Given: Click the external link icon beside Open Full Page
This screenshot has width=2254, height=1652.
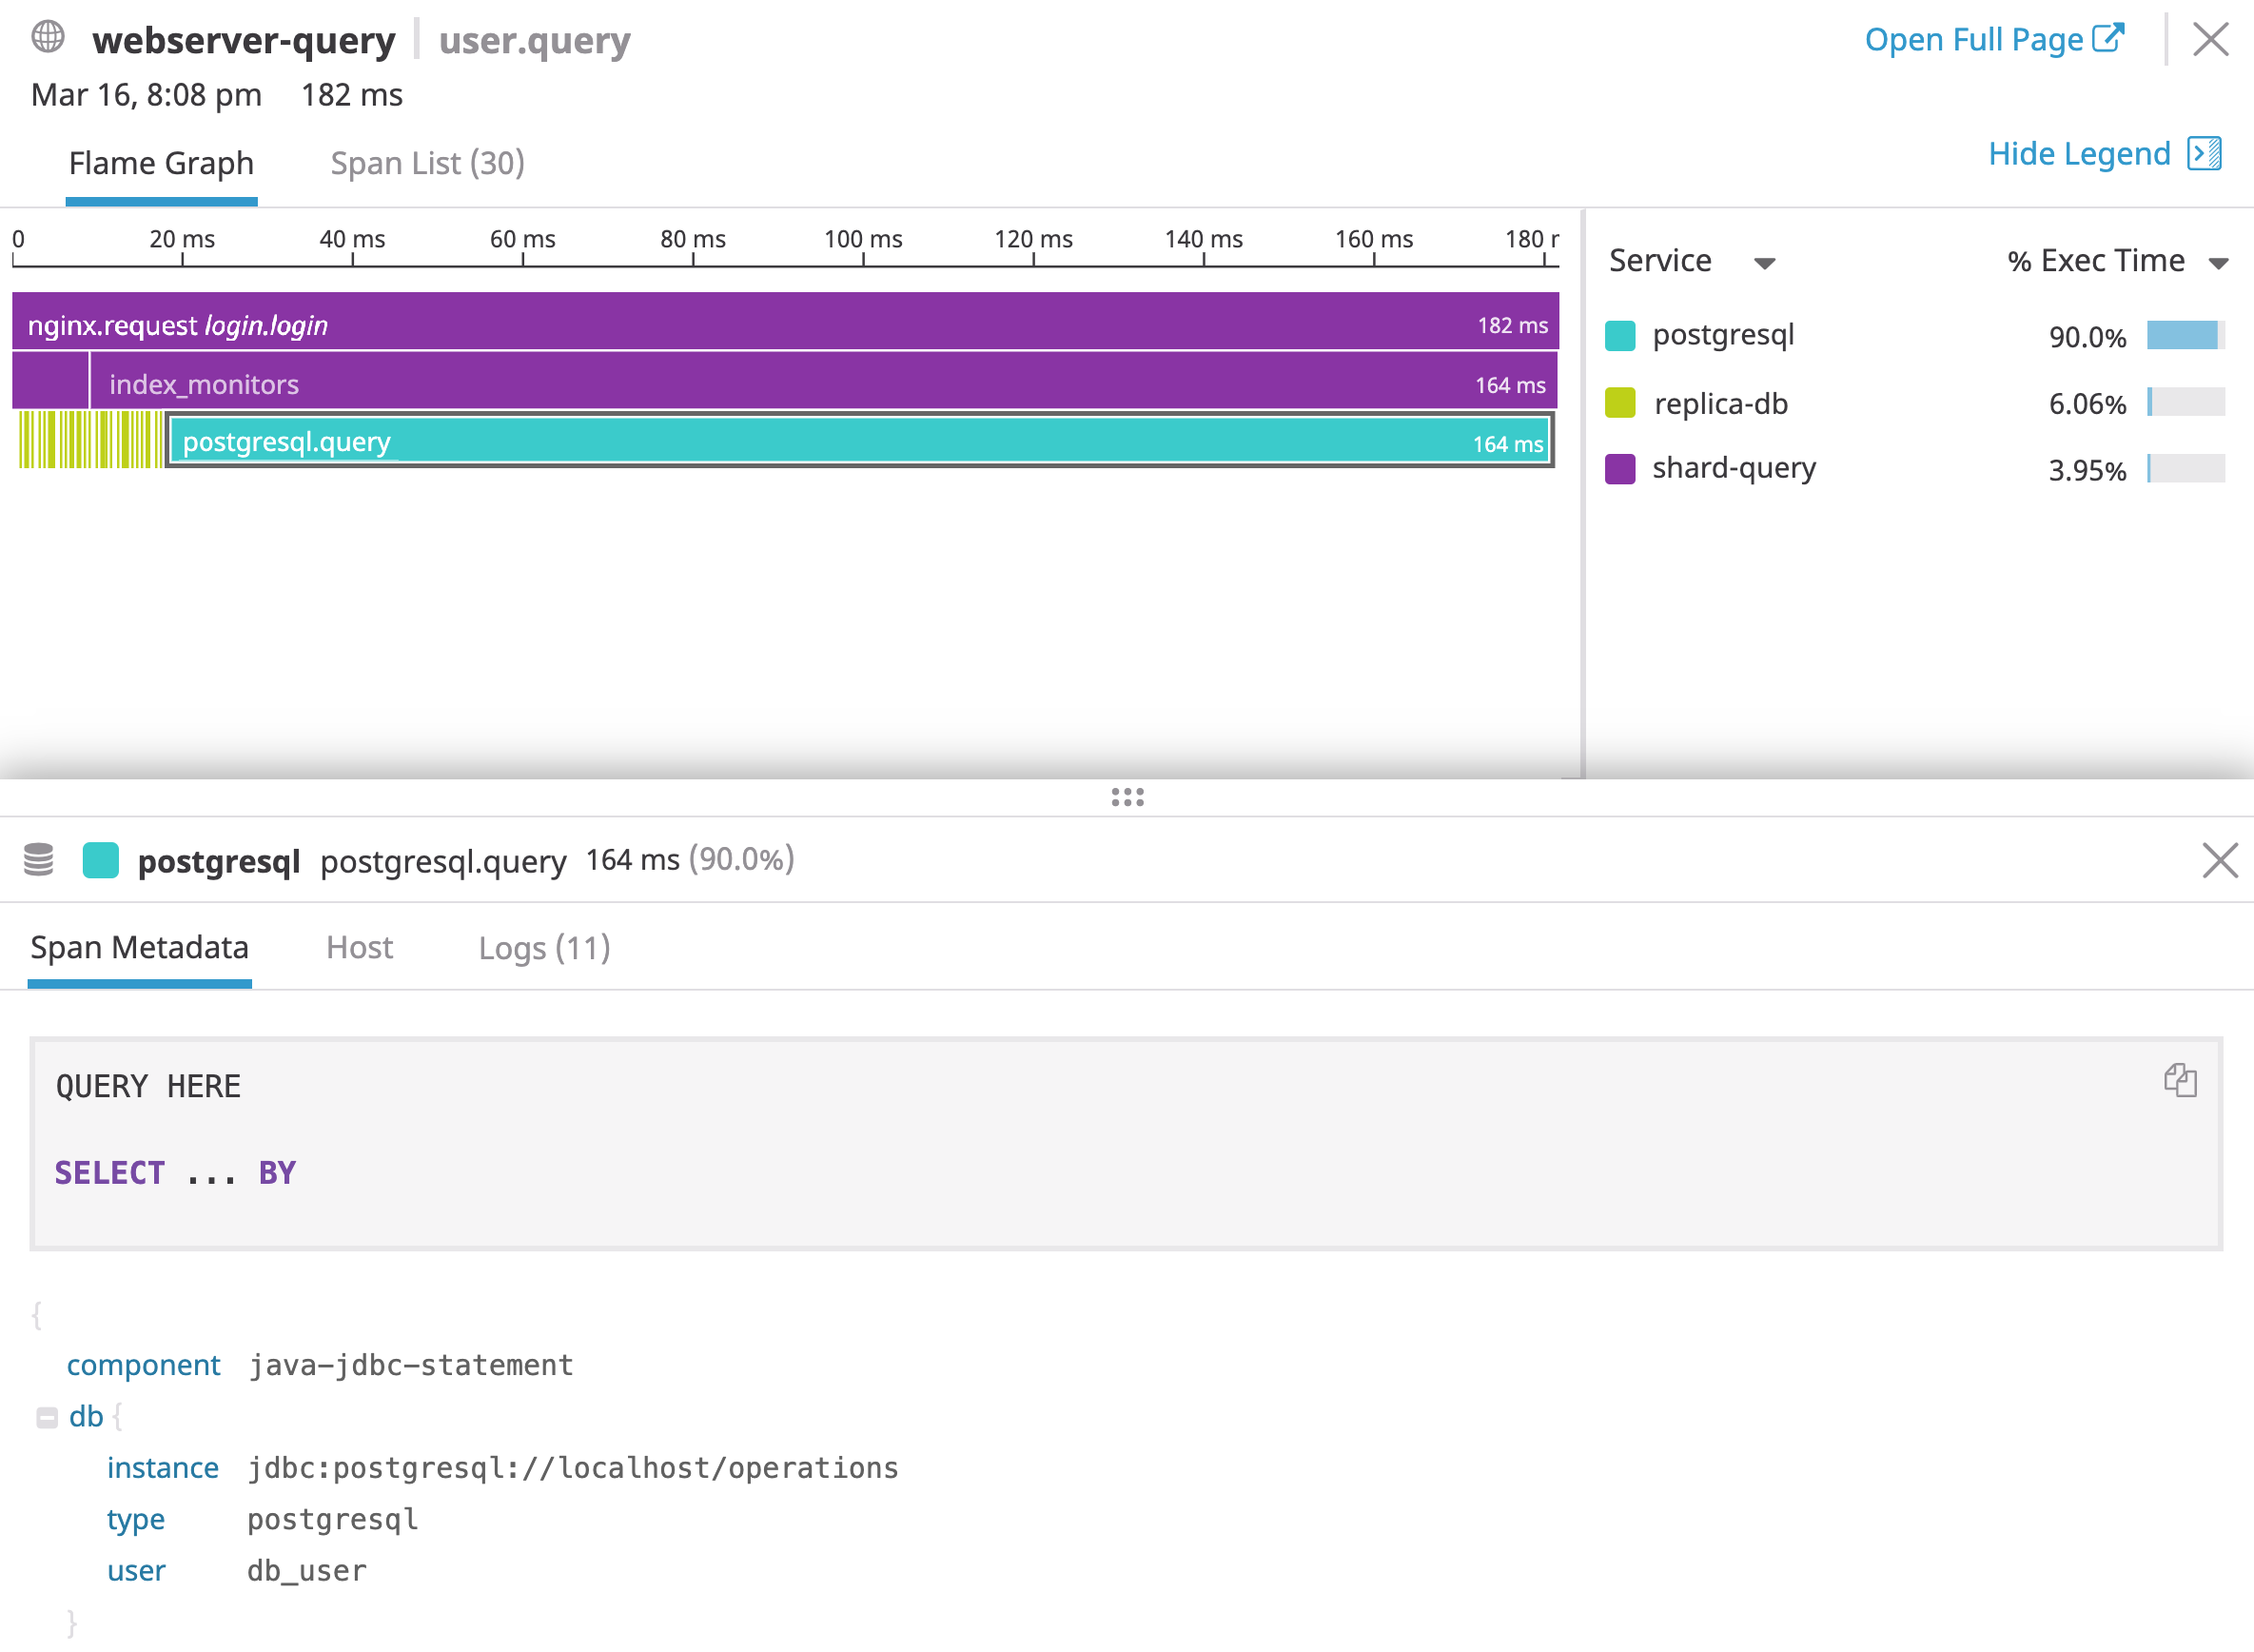Looking at the screenshot, I should coord(2110,36).
